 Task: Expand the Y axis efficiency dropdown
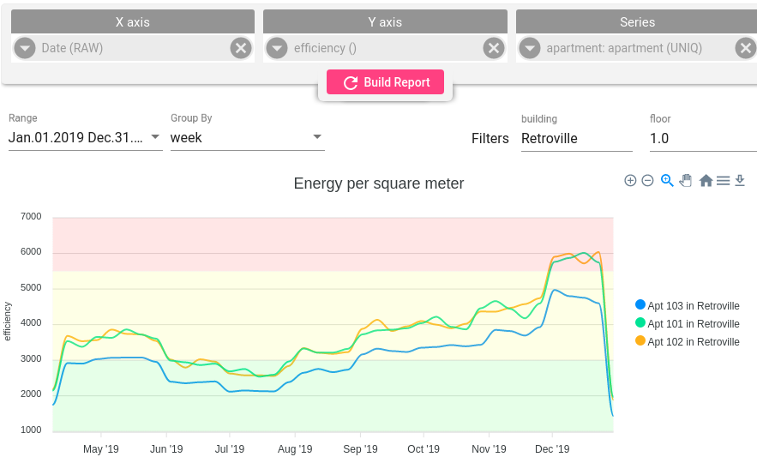click(x=277, y=48)
